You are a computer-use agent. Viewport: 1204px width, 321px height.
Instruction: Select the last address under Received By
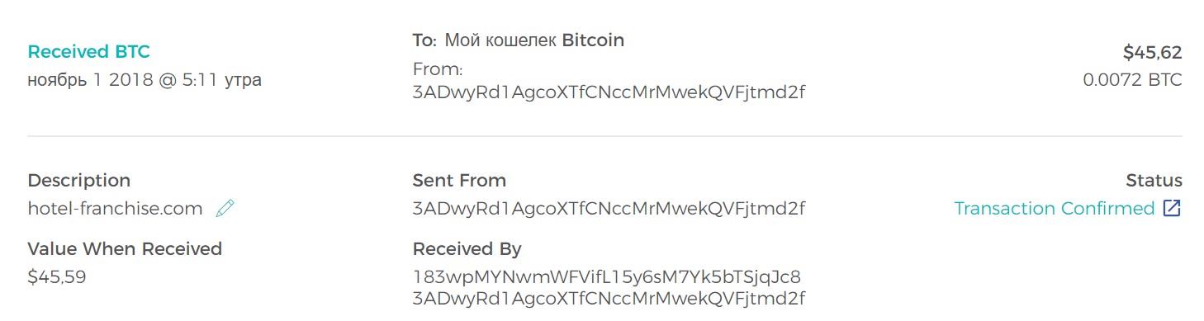coord(609,299)
